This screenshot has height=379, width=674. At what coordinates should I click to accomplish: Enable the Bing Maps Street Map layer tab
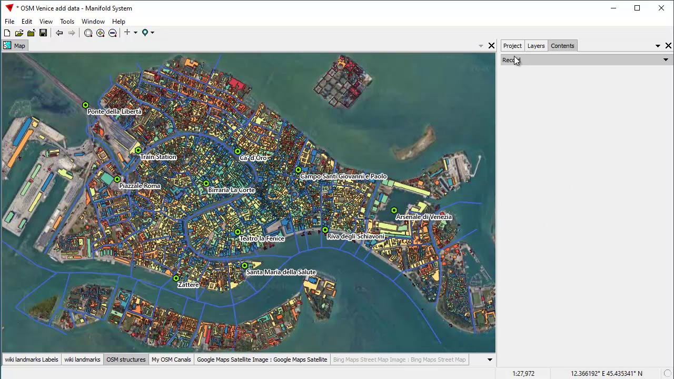point(399,360)
